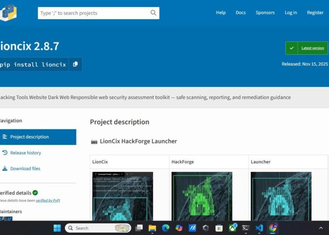Screen dimensions: 329x235
Task: Click the camera emoji beside LionCix HackForge Launcher
Action: [x=94, y=142]
